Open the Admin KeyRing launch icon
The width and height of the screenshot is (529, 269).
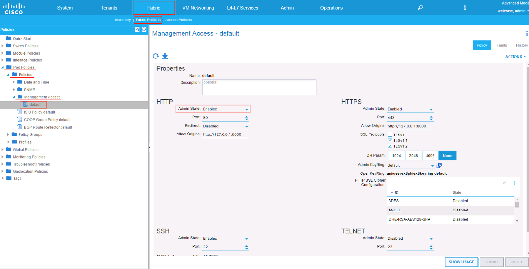(x=439, y=165)
